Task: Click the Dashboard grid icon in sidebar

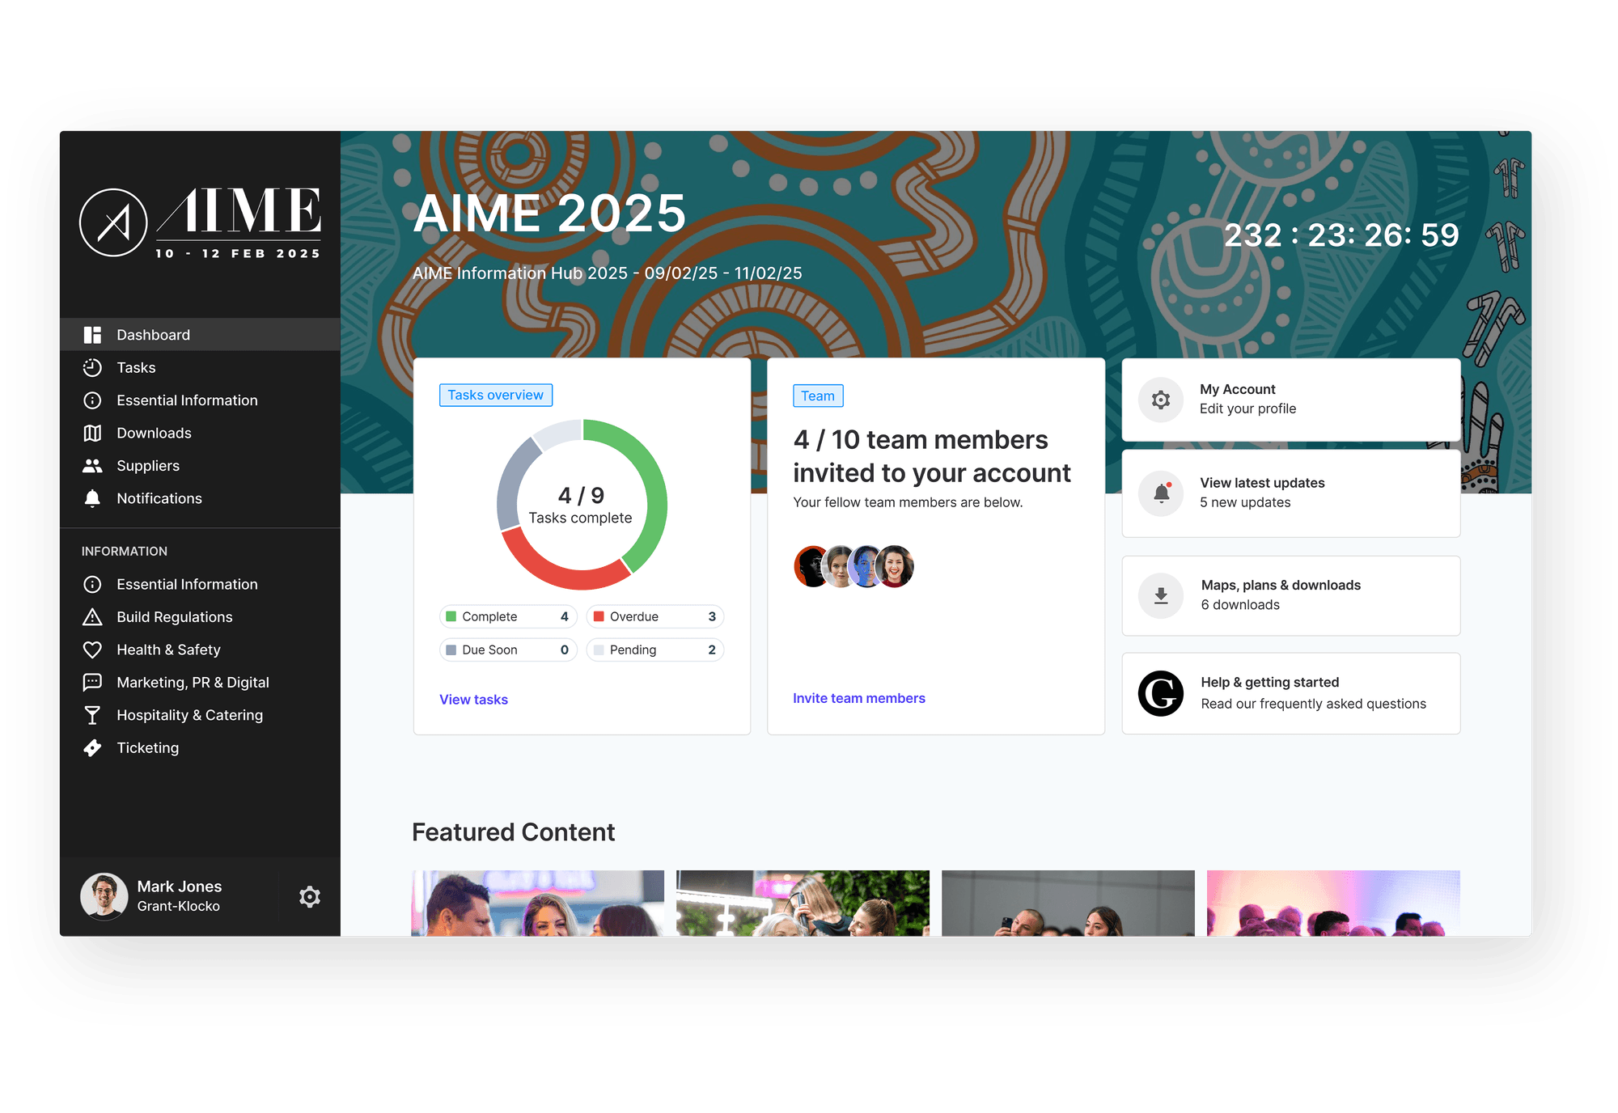Action: tap(92, 335)
